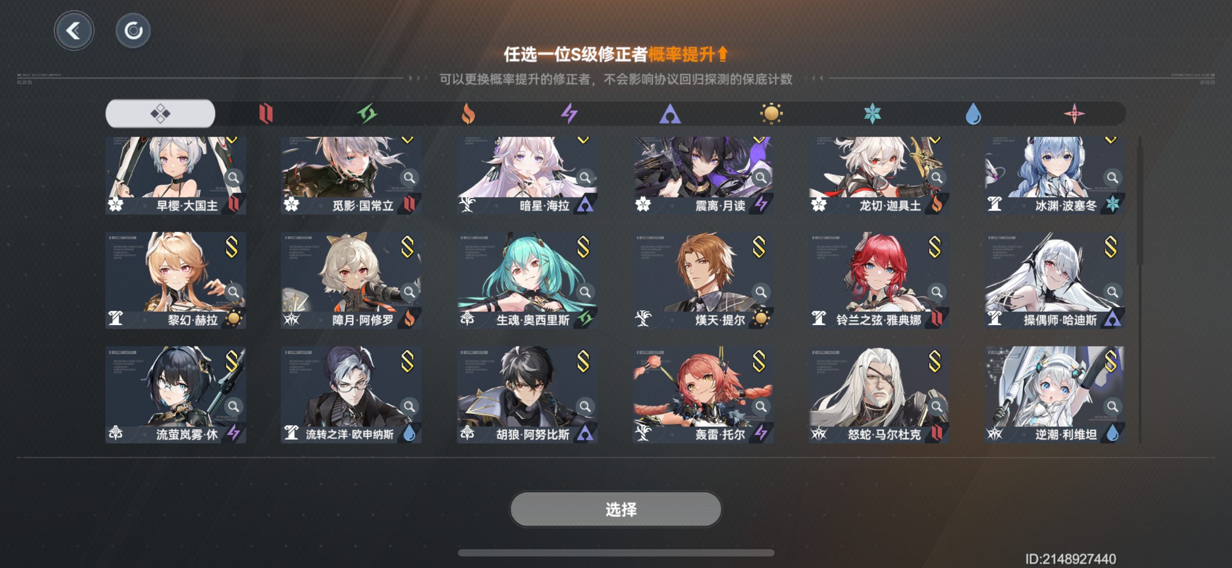The width and height of the screenshot is (1232, 568).
Task: Filter by green wind element icon
Action: click(x=367, y=114)
